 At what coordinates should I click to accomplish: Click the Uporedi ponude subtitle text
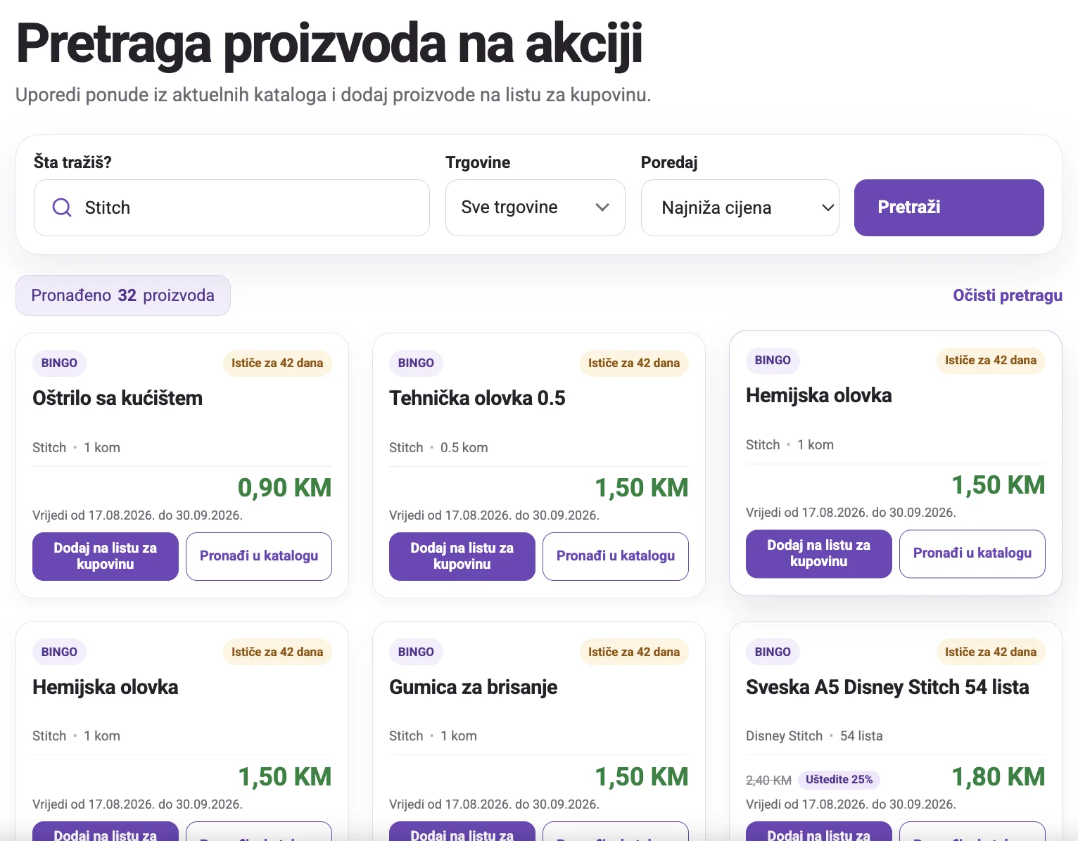click(x=333, y=94)
